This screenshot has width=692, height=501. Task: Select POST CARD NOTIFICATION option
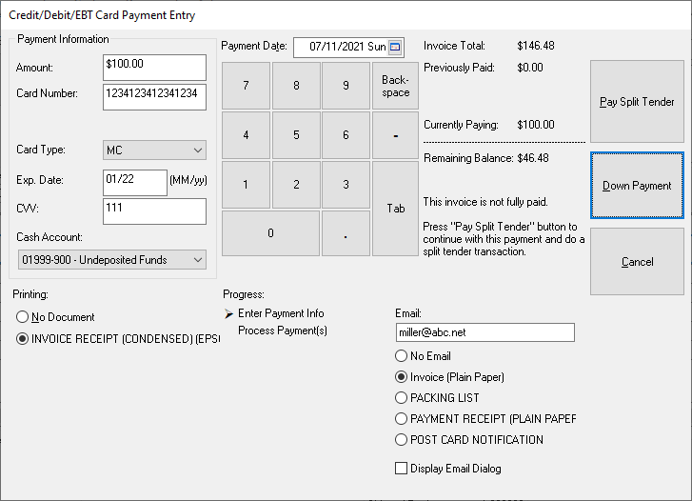click(x=402, y=440)
